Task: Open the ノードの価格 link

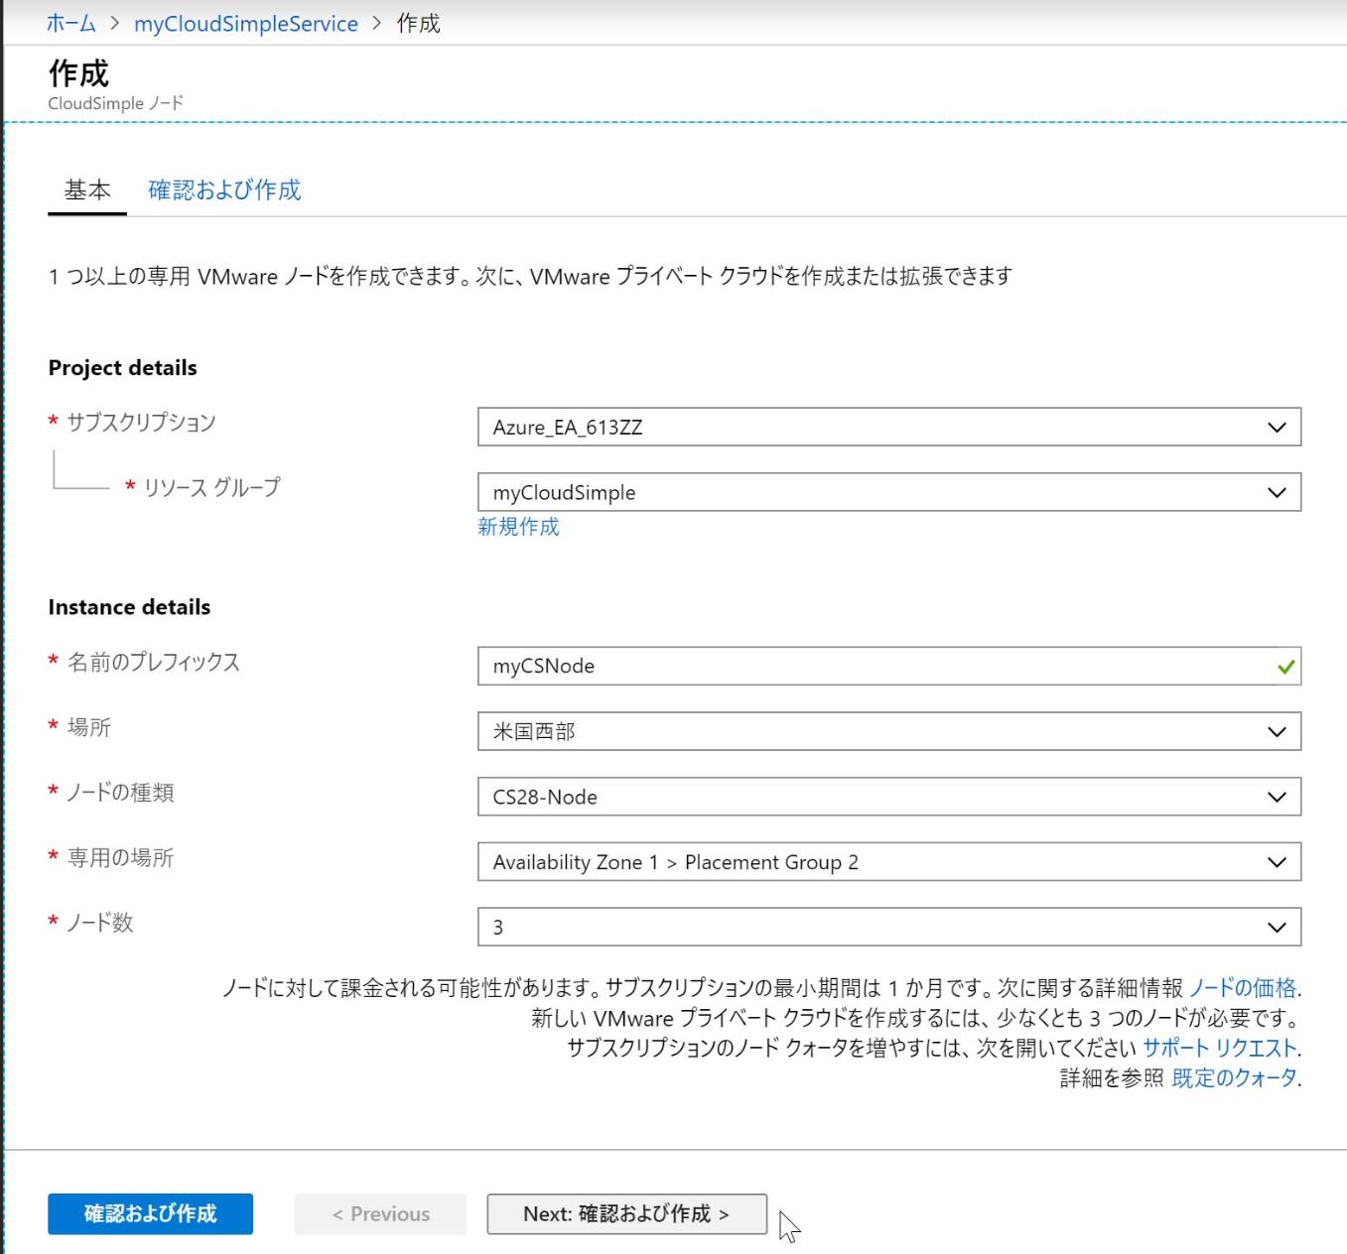Action: 1244,986
